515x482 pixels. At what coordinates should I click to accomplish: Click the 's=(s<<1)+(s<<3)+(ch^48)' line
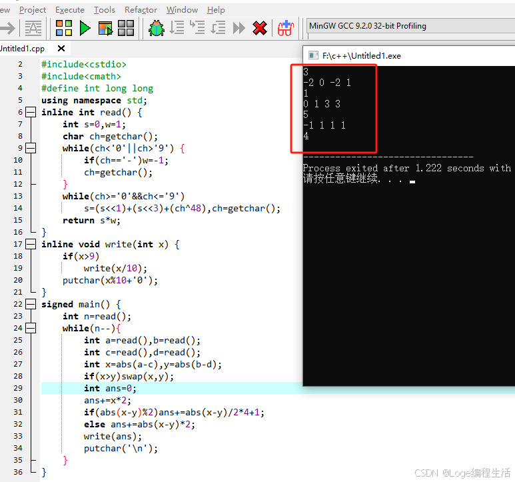coord(183,208)
